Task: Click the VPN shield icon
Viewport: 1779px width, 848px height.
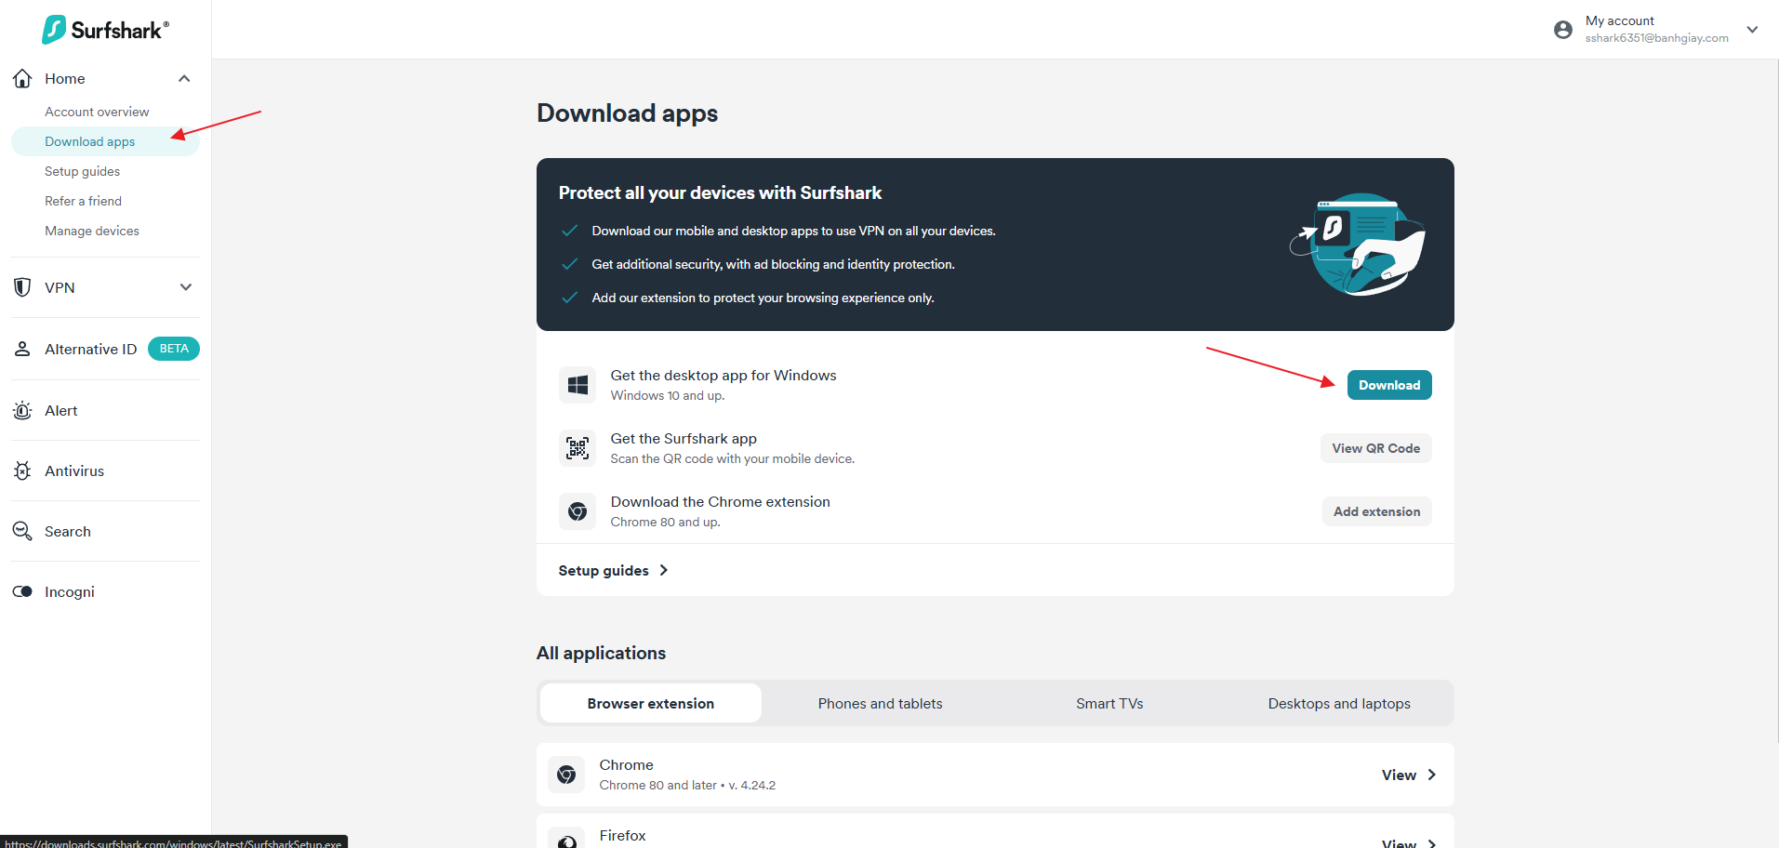Action: (23, 287)
